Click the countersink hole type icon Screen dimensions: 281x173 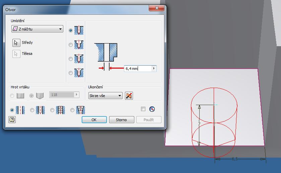[x=79, y=73]
